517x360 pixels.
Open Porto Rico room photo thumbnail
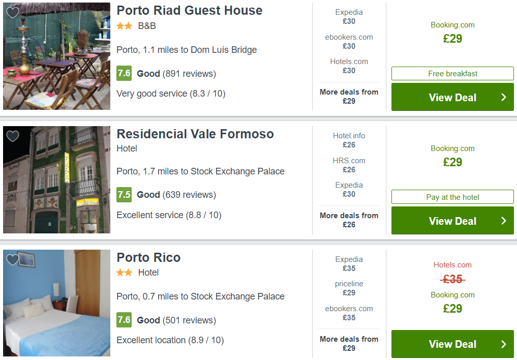coord(56,303)
